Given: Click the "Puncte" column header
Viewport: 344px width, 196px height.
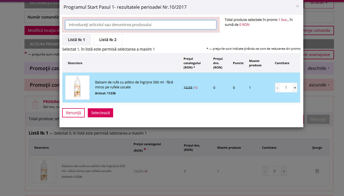Looking at the screenshot, I should pyautogui.click(x=238, y=63).
